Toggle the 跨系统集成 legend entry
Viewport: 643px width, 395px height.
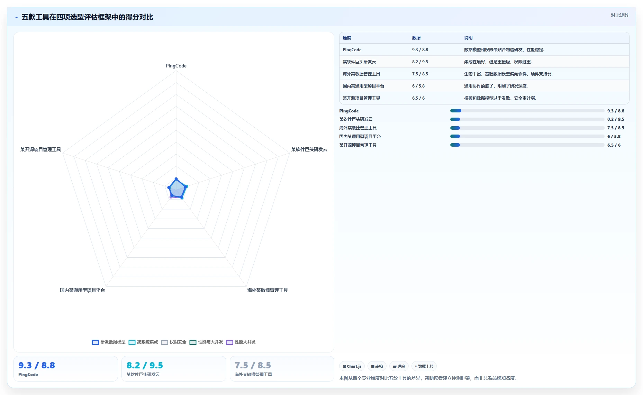click(143, 342)
